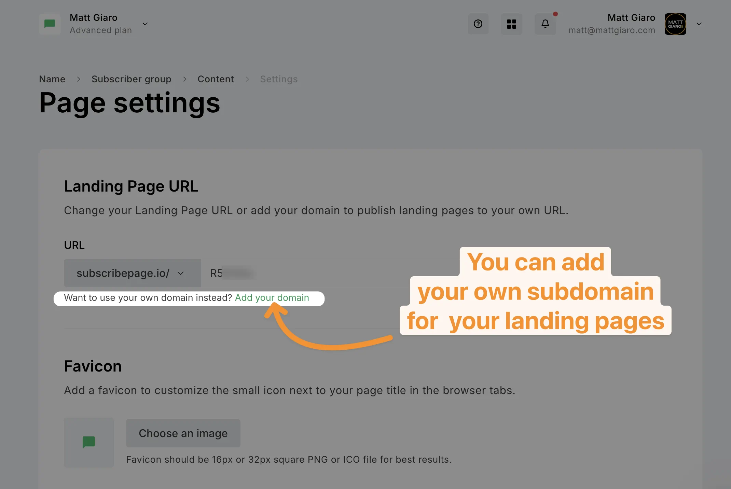Screen dimensions: 731x489
Task: Select the Settings breadcrumb step
Action: (279, 79)
